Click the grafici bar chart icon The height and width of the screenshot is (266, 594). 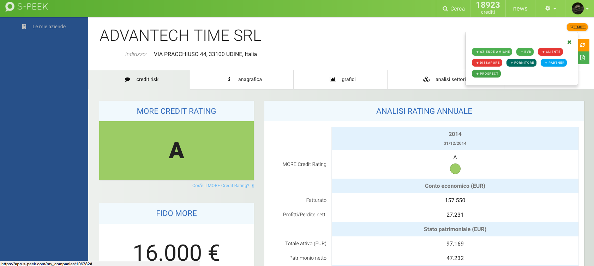tap(332, 79)
